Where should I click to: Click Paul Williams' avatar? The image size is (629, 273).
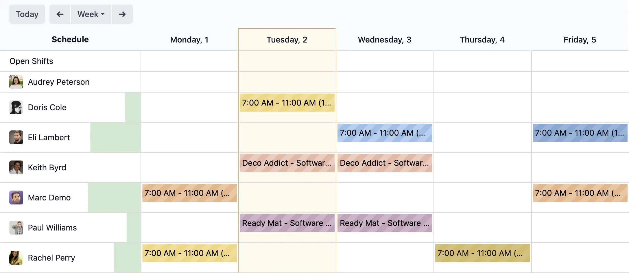pyautogui.click(x=16, y=228)
